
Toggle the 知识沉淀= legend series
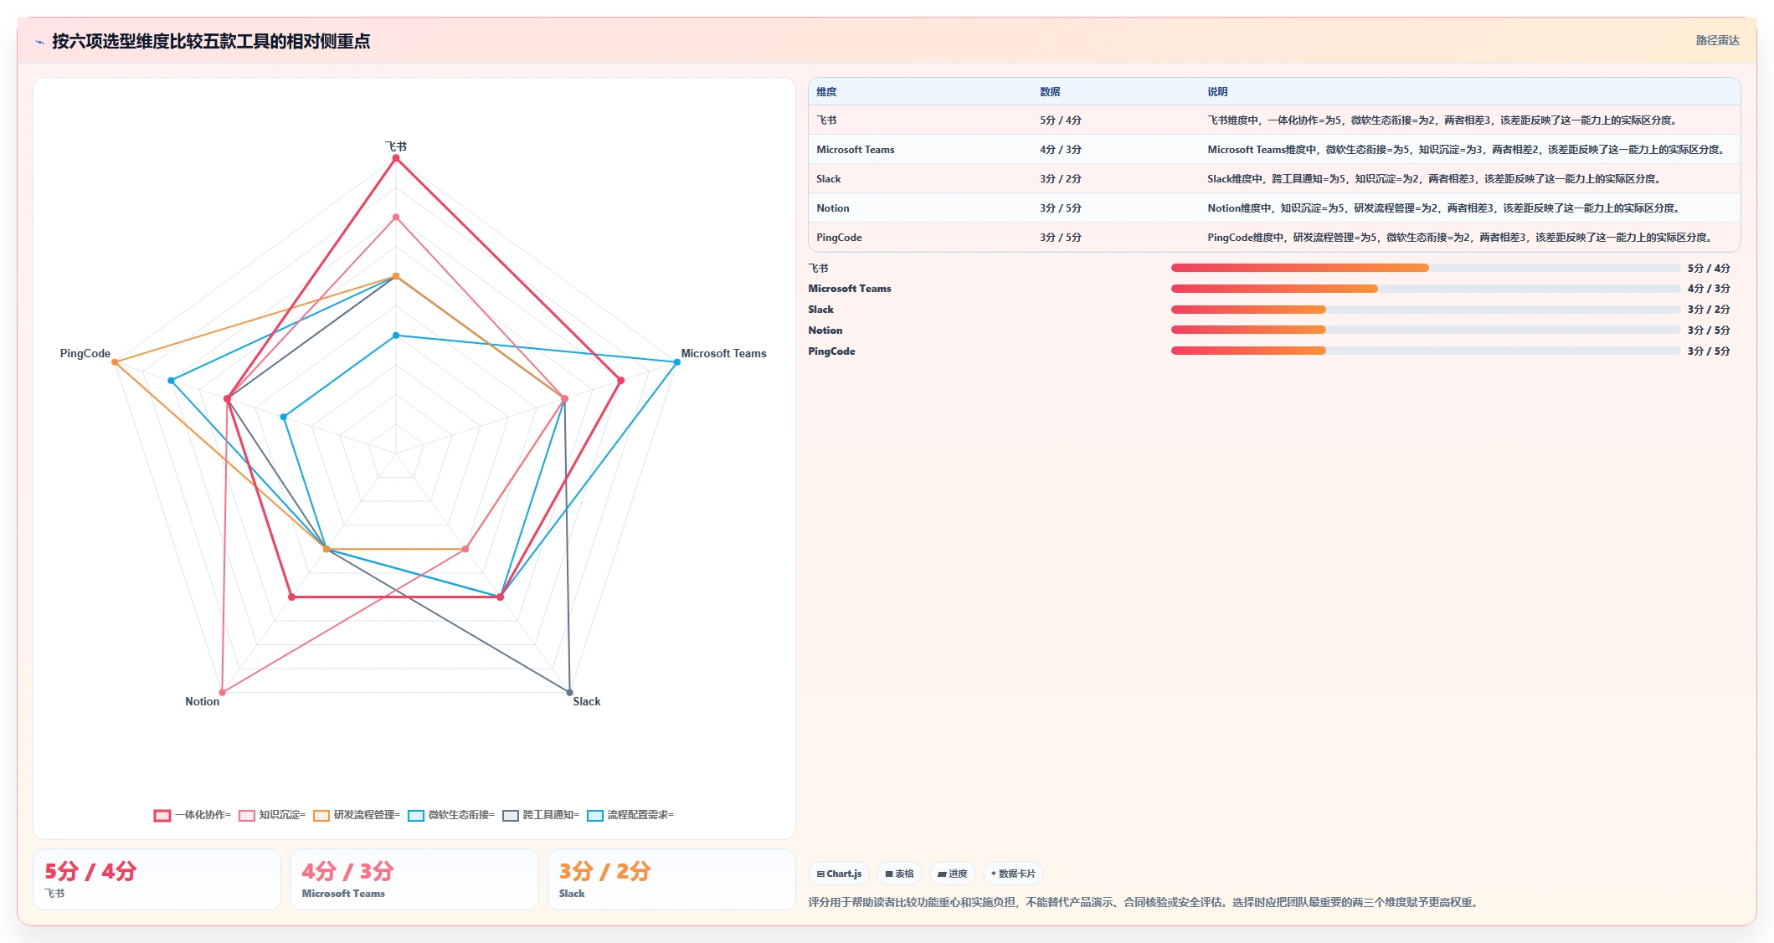272,815
